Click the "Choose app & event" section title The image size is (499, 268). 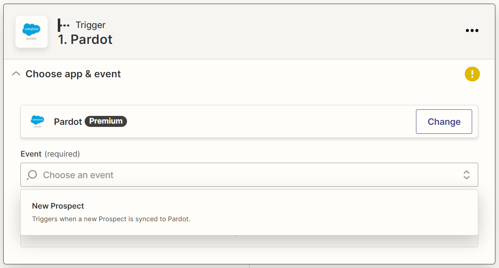coord(73,74)
